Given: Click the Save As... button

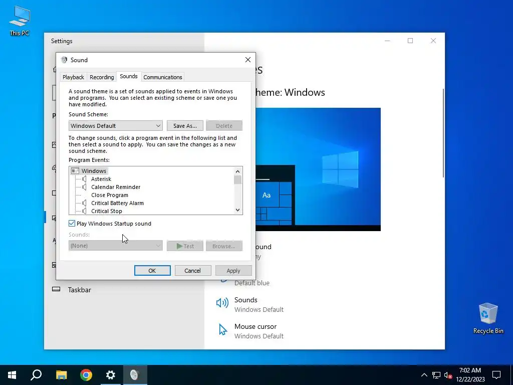Looking at the screenshot, I should coord(185,126).
